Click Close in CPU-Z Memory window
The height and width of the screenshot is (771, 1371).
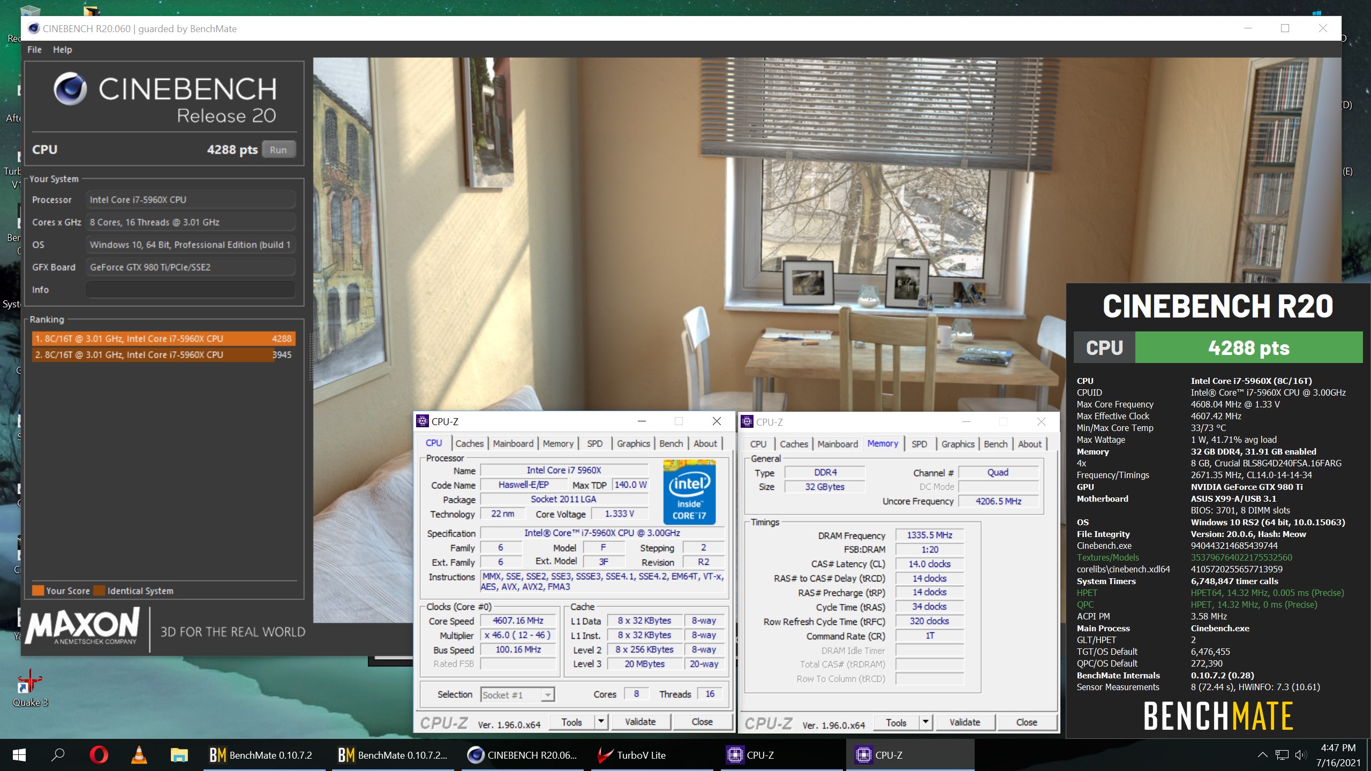(x=1027, y=722)
